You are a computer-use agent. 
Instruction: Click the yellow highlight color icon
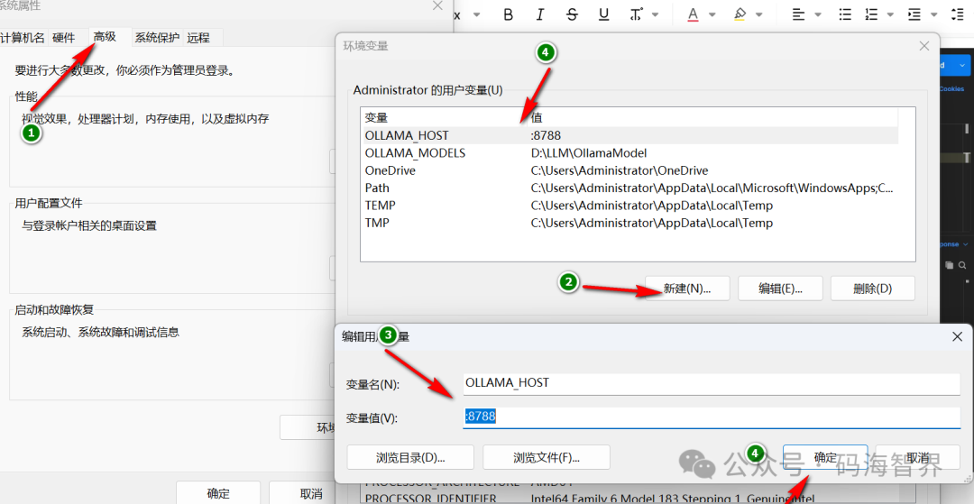click(740, 15)
